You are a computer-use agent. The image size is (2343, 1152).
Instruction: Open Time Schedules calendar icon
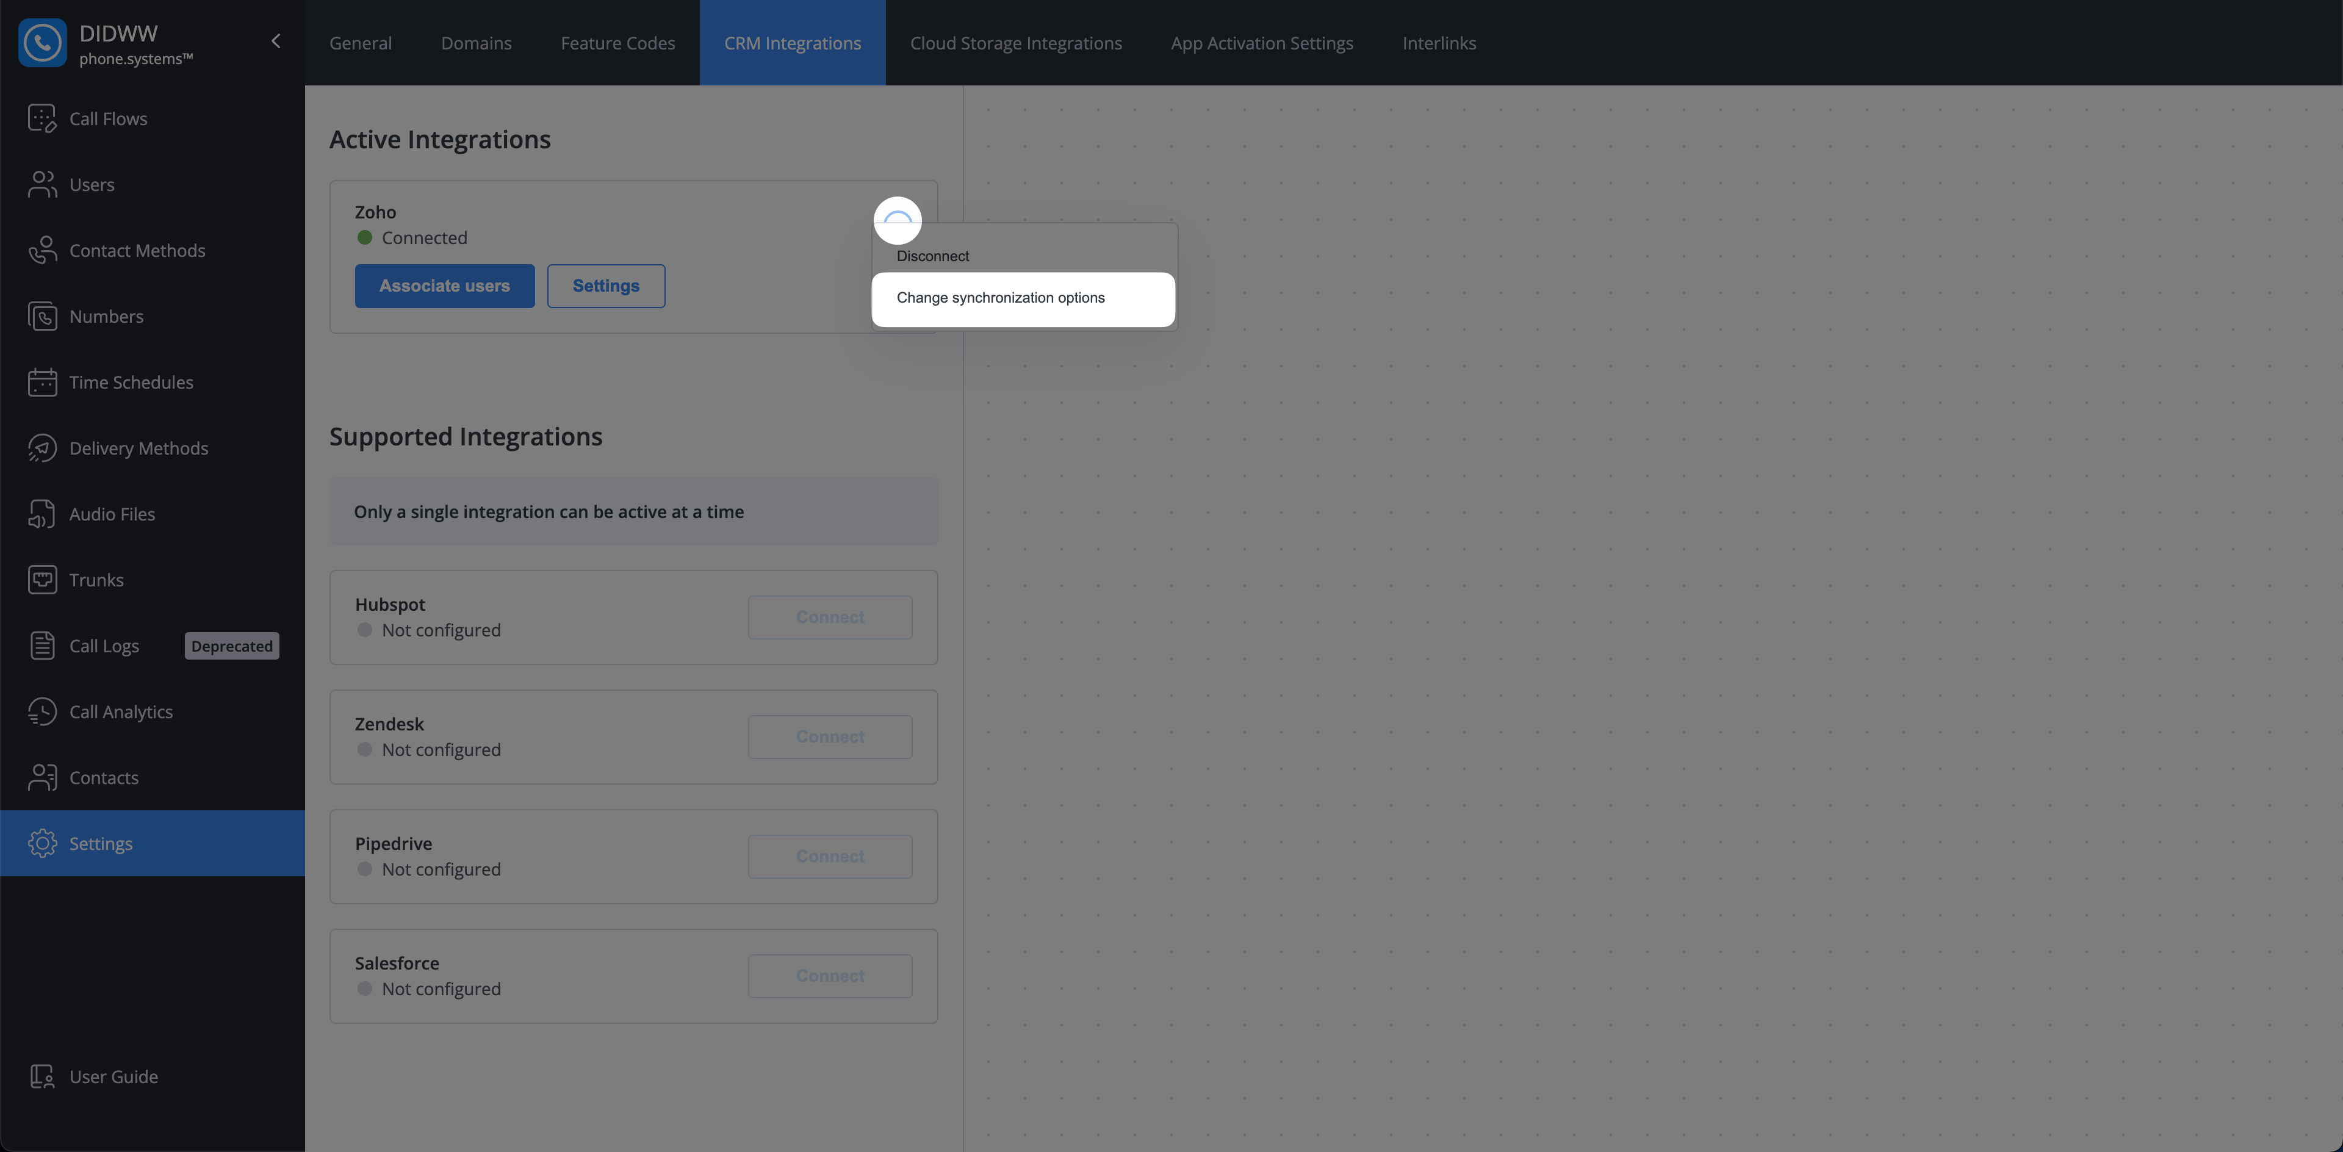pyautogui.click(x=42, y=382)
